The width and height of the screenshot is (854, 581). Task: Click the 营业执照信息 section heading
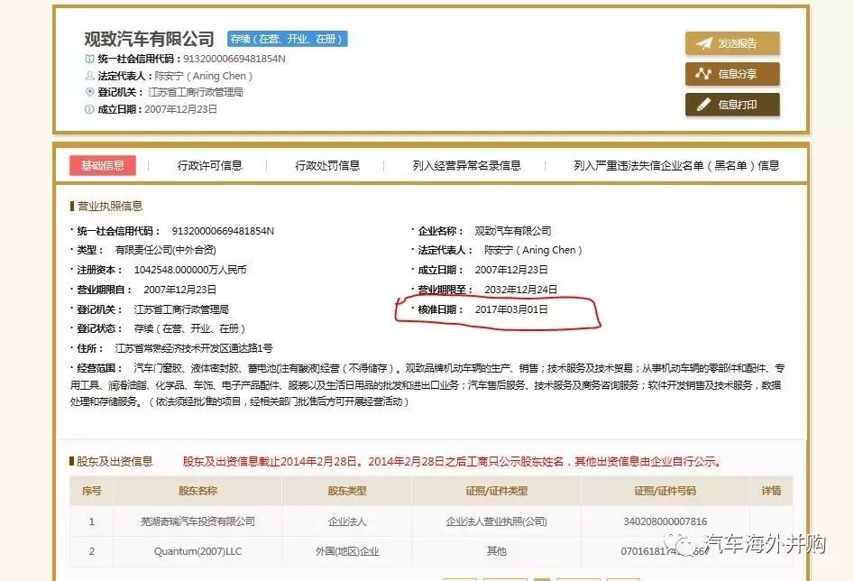(x=110, y=206)
